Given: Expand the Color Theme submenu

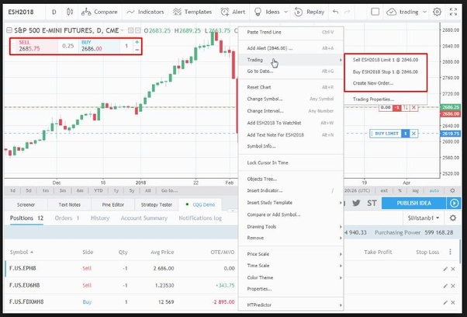Looking at the screenshot, I should [341, 277].
